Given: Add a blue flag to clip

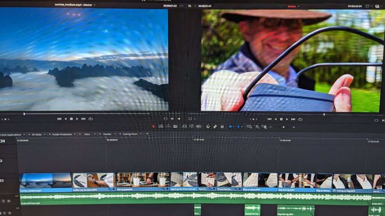Looking at the screenshot, I should 230,127.
